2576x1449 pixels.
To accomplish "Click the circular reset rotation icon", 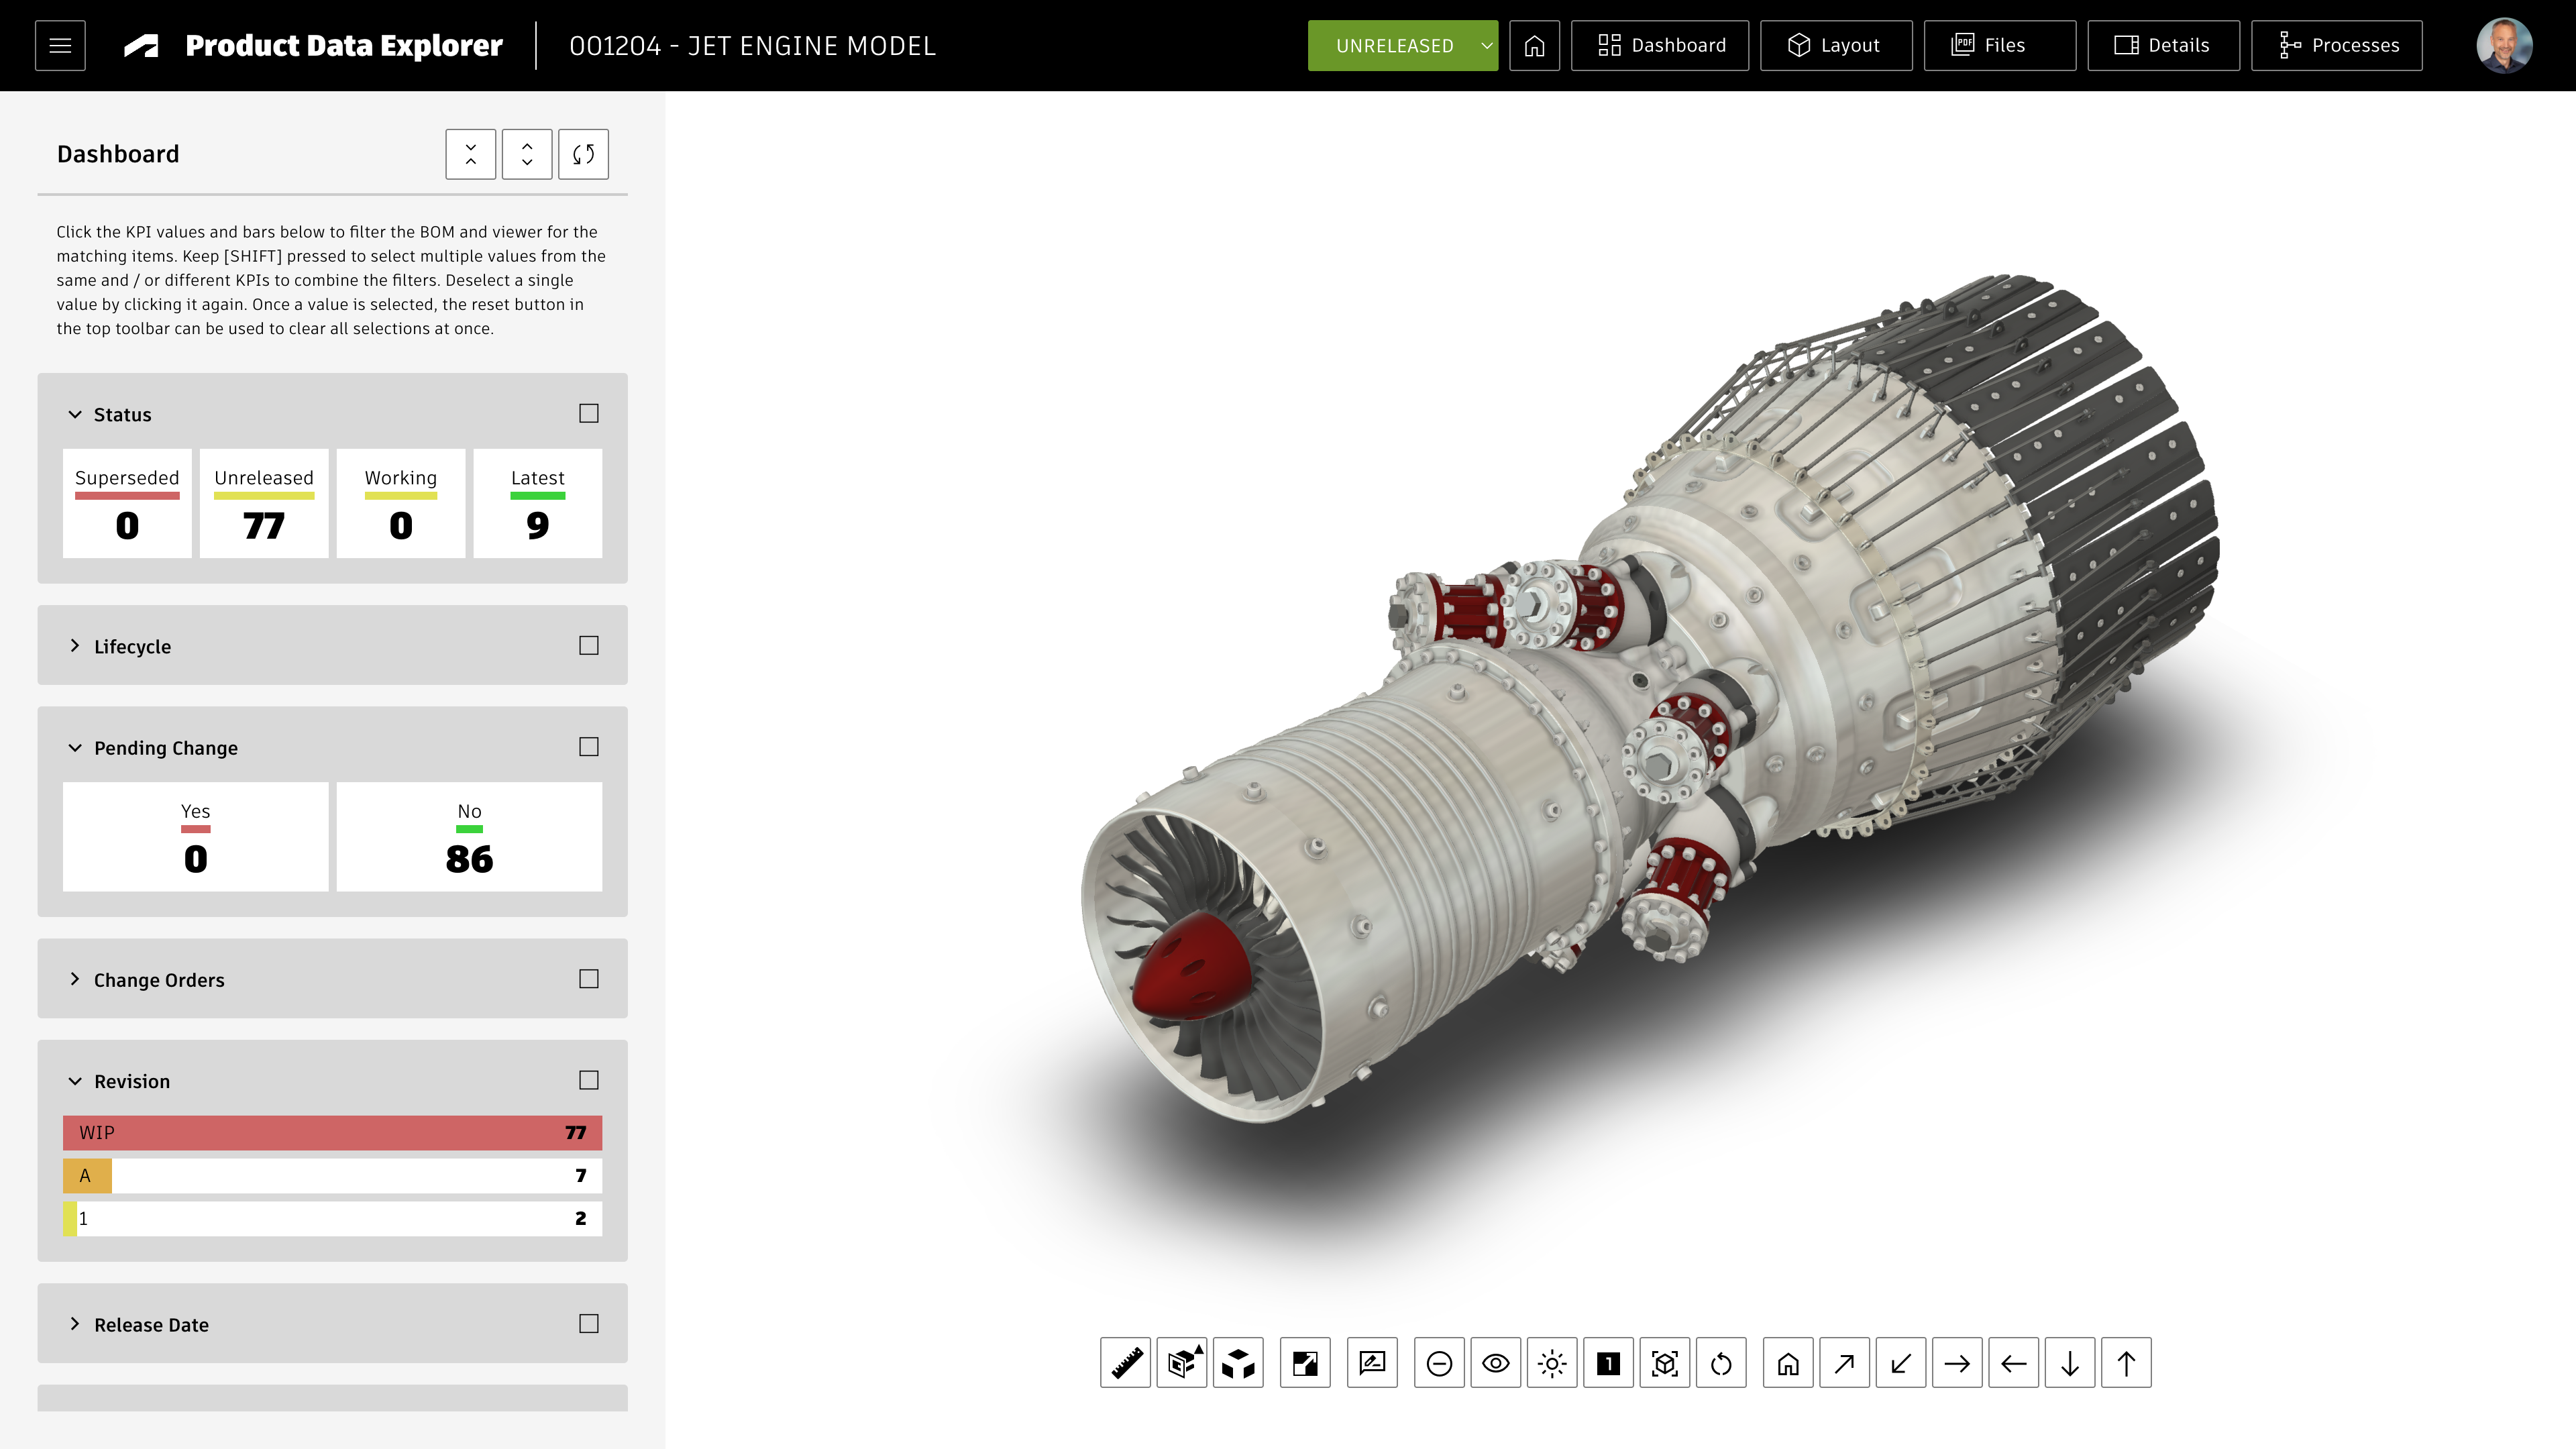I will click(x=1721, y=1363).
